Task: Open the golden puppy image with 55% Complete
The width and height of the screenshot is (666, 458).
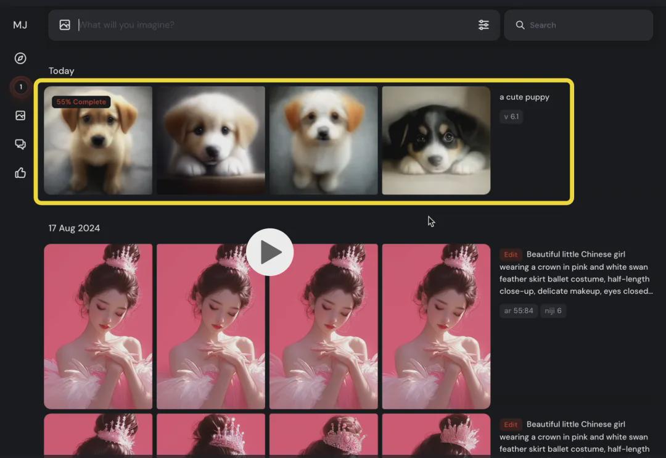Action: (x=98, y=140)
